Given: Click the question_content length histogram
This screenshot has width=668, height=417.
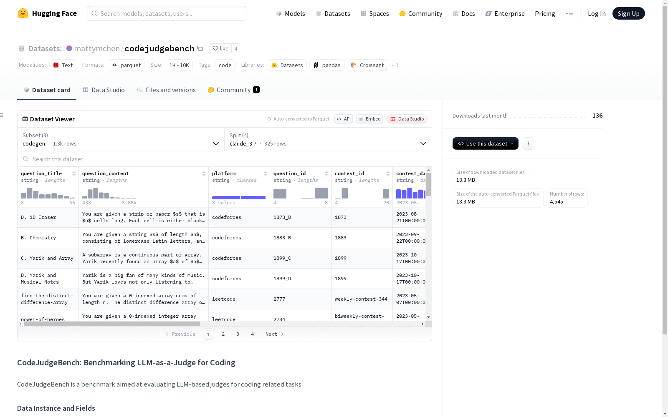Looking at the screenshot, I should pos(109,193).
